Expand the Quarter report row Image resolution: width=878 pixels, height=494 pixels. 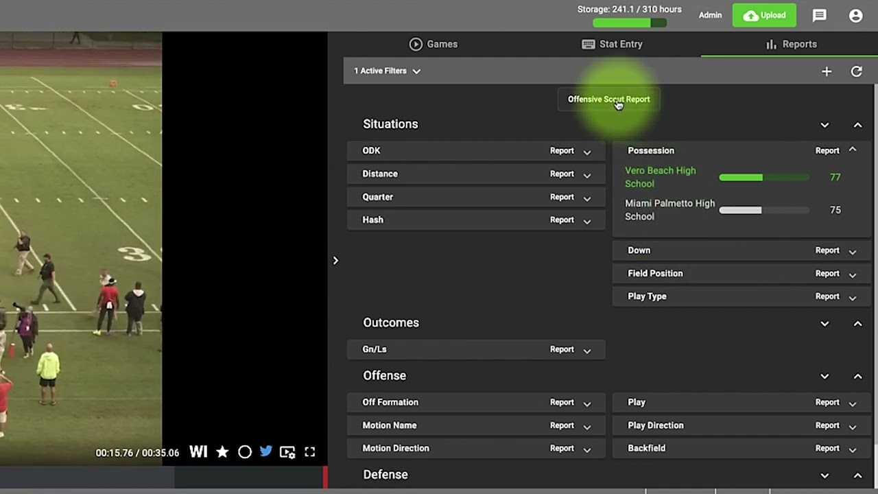coord(586,198)
